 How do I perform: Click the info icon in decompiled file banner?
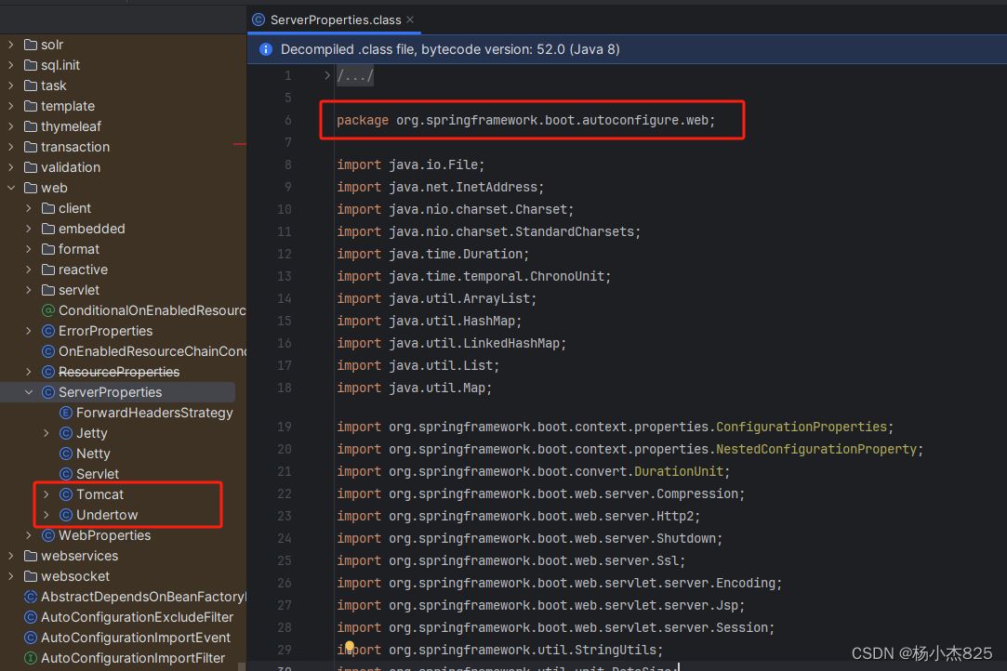coord(266,49)
